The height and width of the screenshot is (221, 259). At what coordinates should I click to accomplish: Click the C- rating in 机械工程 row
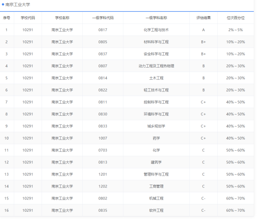point(203,198)
